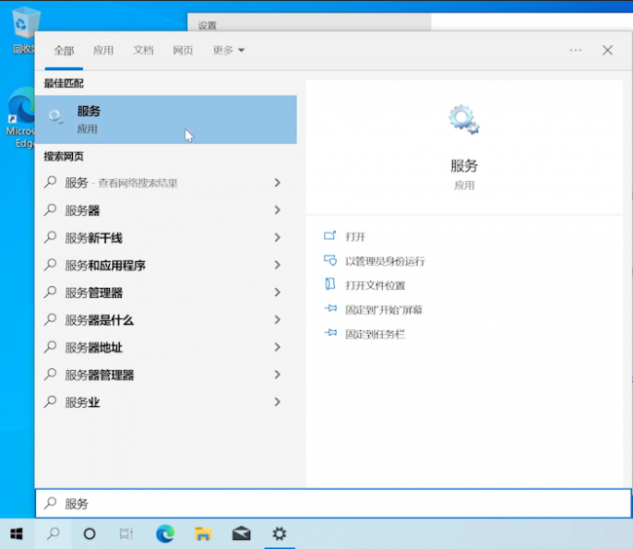Viewport: 633px width, 549px height.
Task: Select the 服务新干线 search suggestion
Action: tap(166, 238)
